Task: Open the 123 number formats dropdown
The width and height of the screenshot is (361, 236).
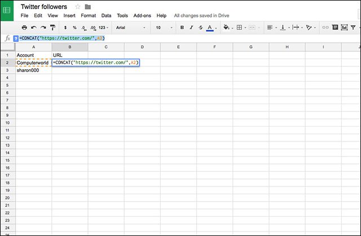Action: click(x=103, y=28)
